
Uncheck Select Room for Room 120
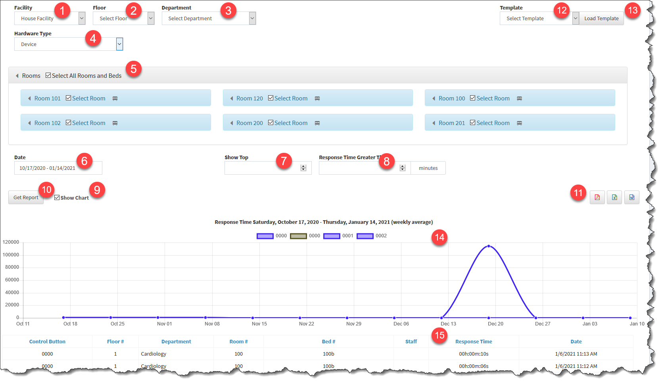[x=271, y=98]
